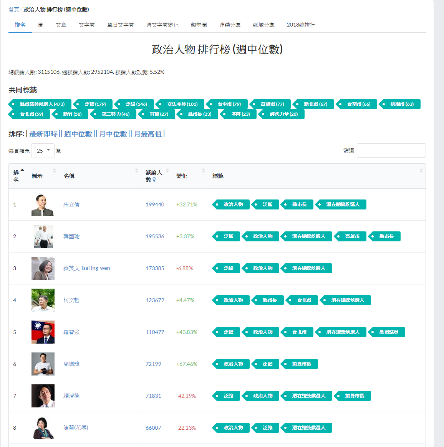Select the 新竹 (58) tag
Viewport: 444px width, 447px height.
[70, 114]
